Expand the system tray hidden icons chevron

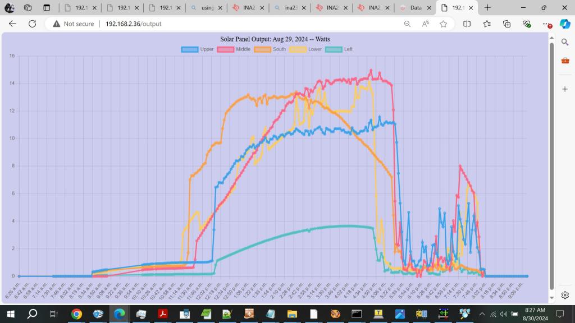[x=481, y=314]
